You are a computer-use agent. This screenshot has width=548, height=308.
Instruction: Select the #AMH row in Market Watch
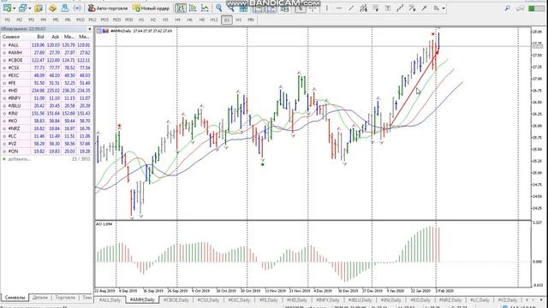[x=46, y=52]
